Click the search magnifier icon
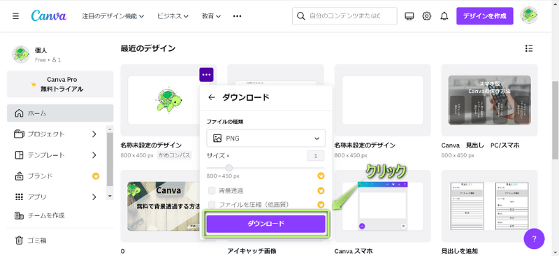The width and height of the screenshot is (559, 256). (301, 16)
